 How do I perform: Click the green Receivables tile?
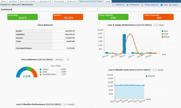click(22, 17)
